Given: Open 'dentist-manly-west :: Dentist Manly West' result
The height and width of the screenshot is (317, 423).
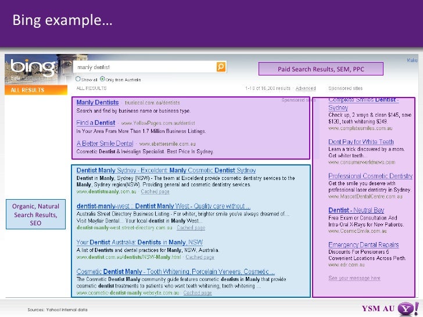Looking at the screenshot, I should click(x=163, y=206).
